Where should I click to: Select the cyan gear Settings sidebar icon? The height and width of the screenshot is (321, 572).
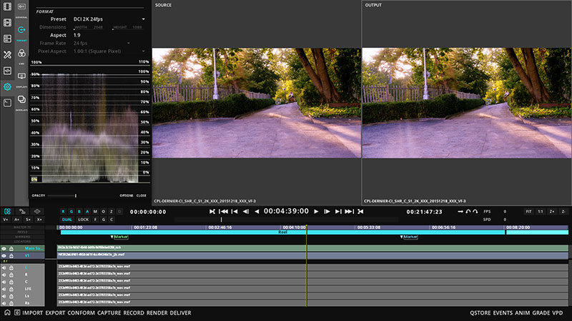(7, 86)
